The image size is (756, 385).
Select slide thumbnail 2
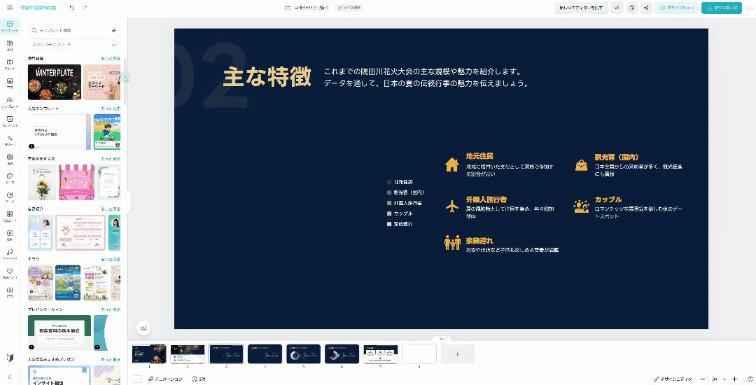[188, 354]
